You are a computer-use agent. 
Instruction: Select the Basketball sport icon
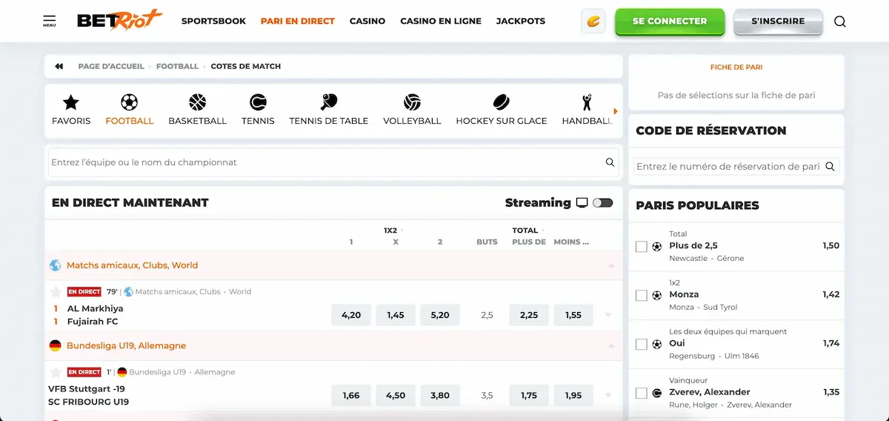click(x=197, y=102)
